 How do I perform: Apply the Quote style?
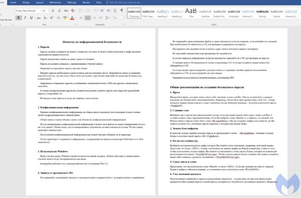[277, 14]
